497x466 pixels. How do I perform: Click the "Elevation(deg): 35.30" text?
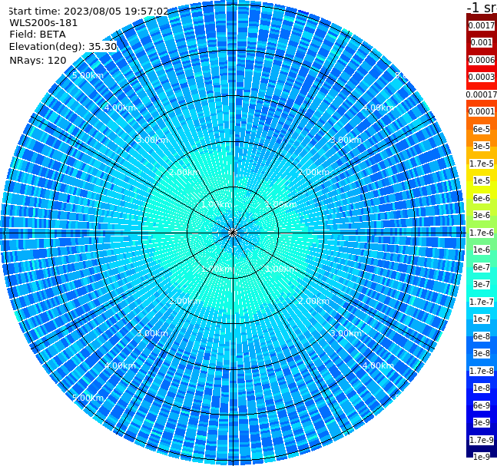(x=63, y=47)
